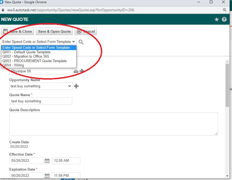Expand the Speed Code or Form Template dropdown
Screen dimensions: 232x180
pyautogui.click(x=39, y=42)
